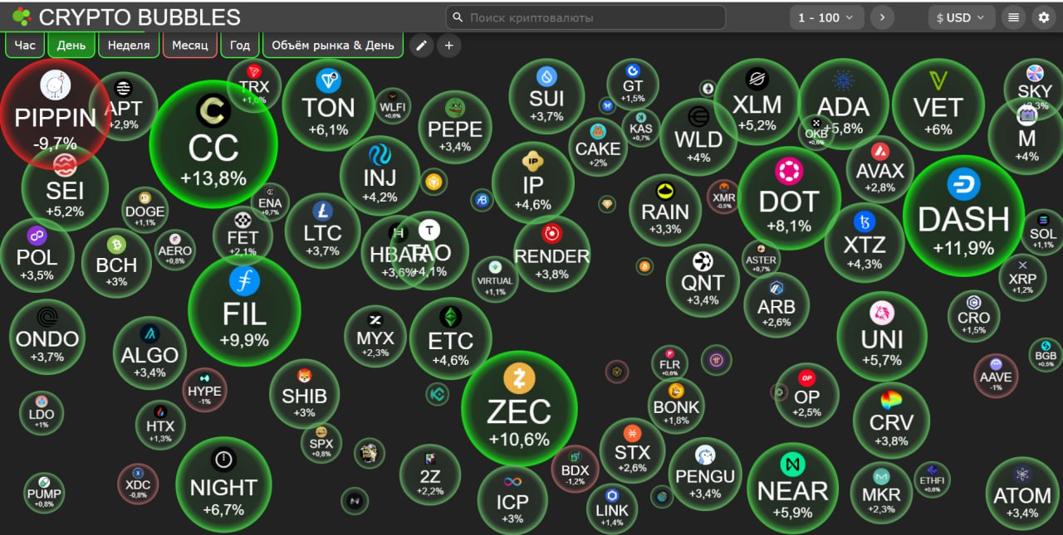Click the plus add chart icon
The height and width of the screenshot is (535, 1063).
[x=448, y=45]
